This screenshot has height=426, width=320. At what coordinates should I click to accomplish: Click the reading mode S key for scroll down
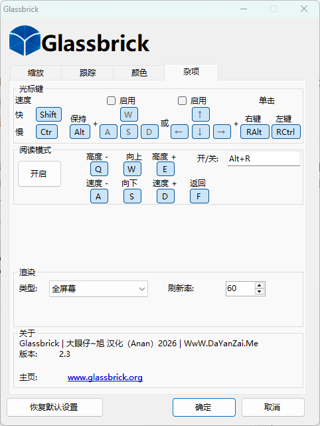click(x=132, y=196)
